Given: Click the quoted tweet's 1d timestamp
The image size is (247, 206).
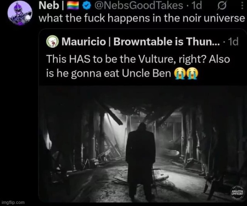Looking at the screenshot, I should (233, 42).
